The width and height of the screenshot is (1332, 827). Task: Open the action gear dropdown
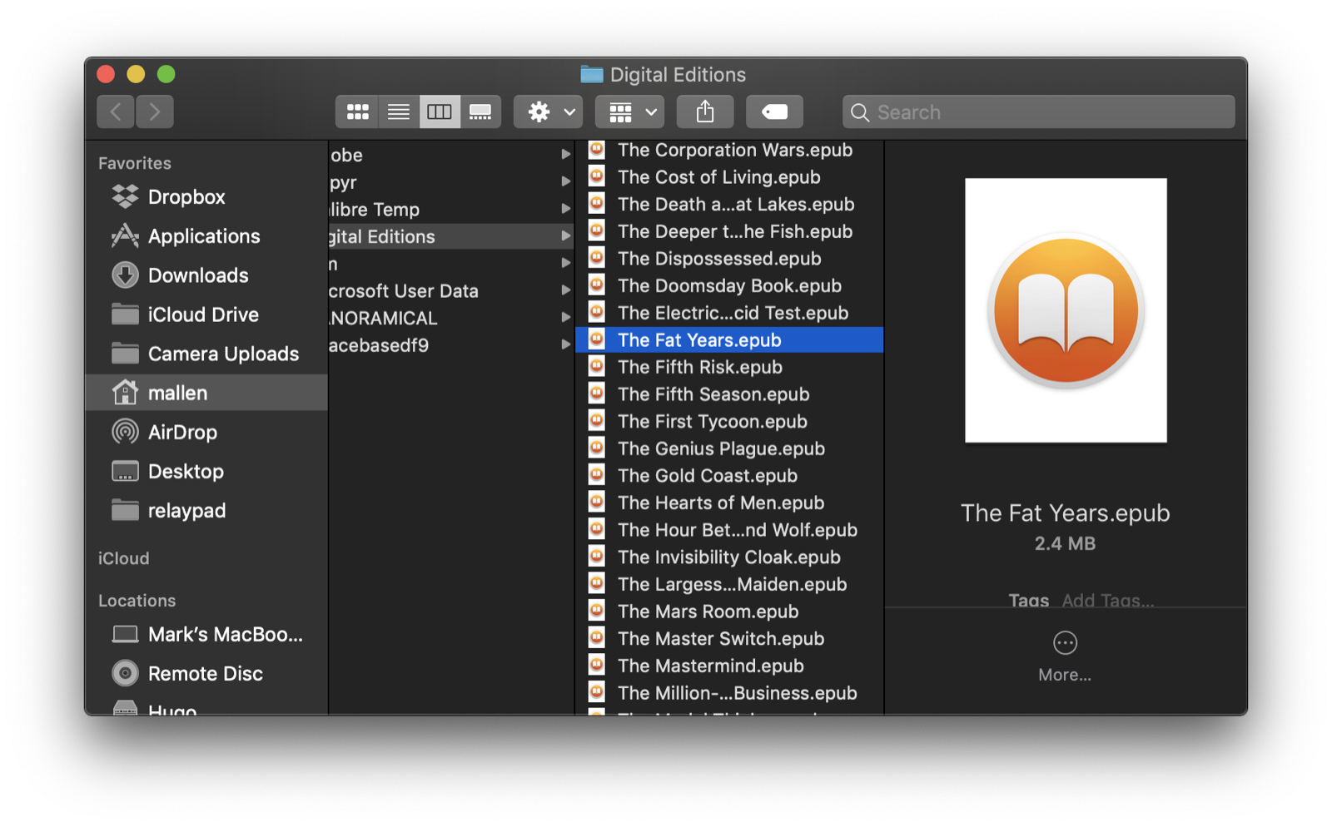point(547,111)
